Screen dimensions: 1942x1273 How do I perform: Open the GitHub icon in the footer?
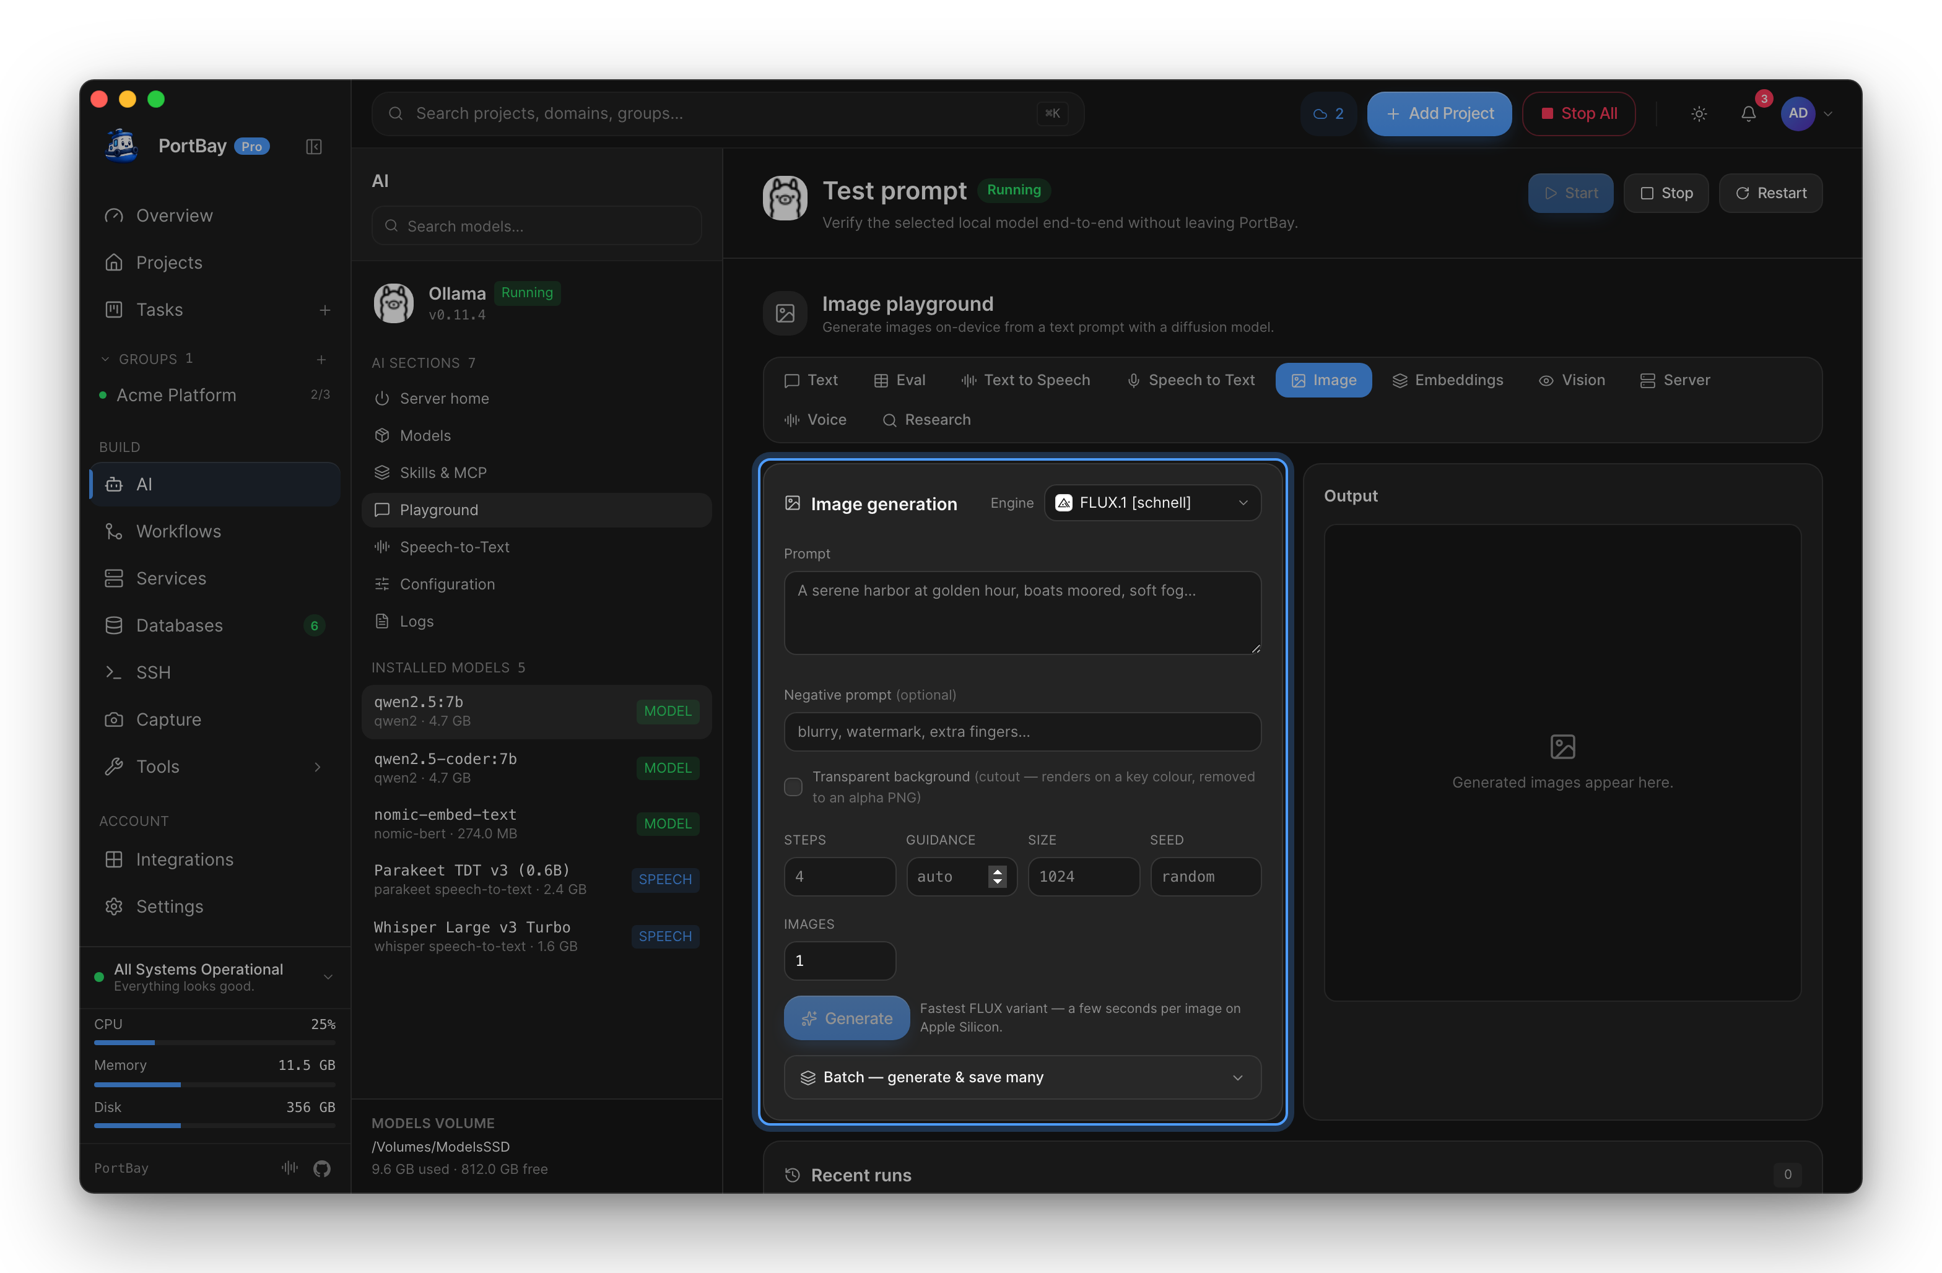coord(321,1168)
